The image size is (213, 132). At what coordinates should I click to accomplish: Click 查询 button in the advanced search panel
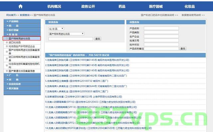pos(183,49)
